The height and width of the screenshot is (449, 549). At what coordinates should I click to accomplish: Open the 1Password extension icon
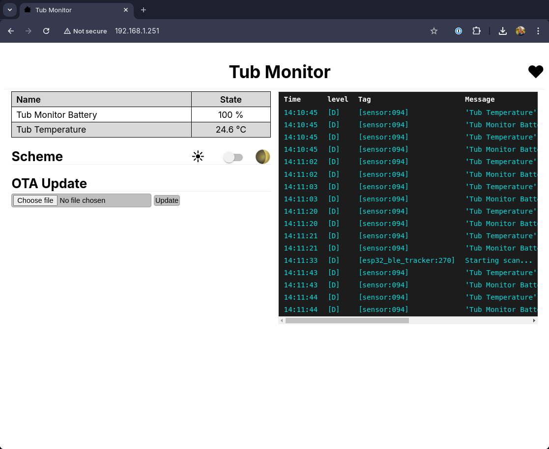coord(459,31)
